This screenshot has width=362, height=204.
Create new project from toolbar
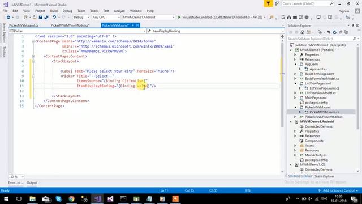[25, 18]
